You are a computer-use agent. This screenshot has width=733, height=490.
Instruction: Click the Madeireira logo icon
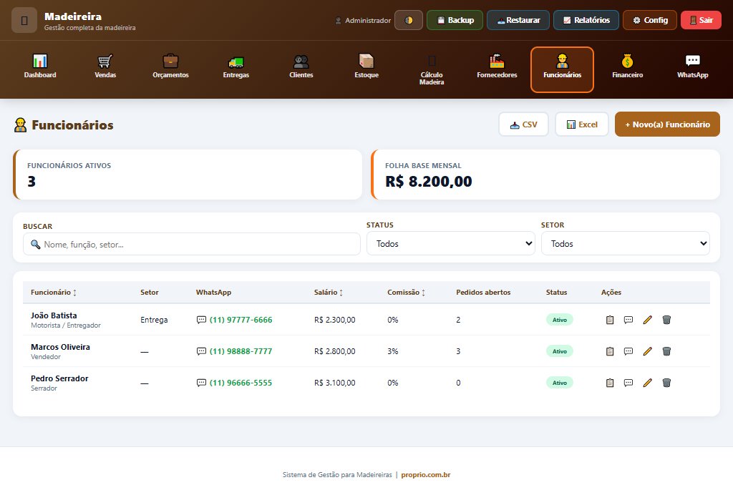[x=24, y=20]
